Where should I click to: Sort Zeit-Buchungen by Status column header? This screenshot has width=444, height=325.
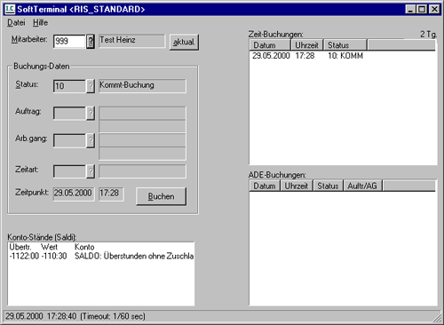click(x=345, y=45)
